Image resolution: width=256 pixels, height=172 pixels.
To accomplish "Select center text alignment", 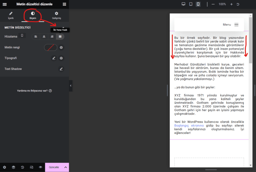I will tap(44, 37).
